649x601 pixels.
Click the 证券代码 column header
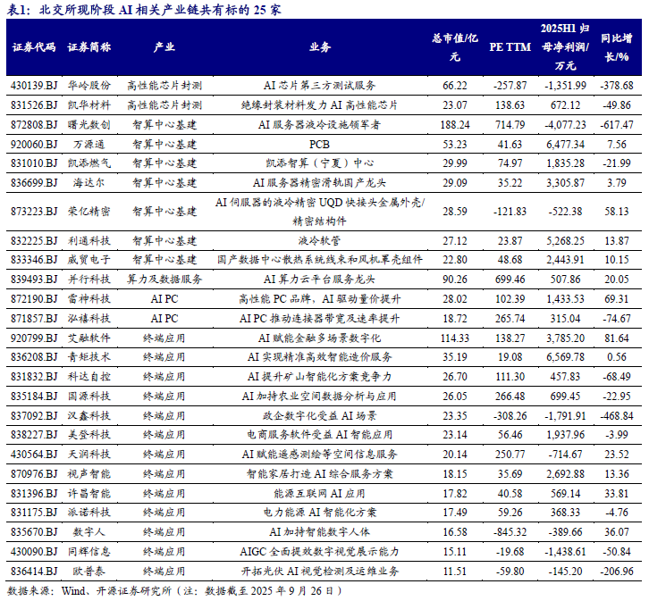click(x=34, y=47)
